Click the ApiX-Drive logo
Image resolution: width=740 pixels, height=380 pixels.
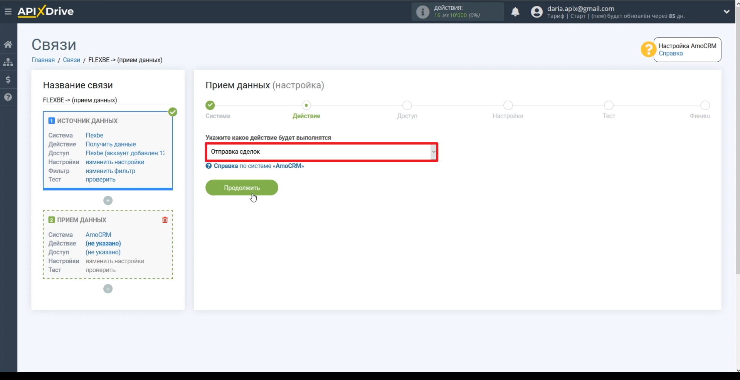(45, 11)
